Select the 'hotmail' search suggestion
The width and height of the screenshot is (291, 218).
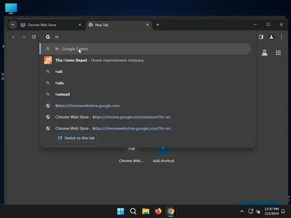145,94
